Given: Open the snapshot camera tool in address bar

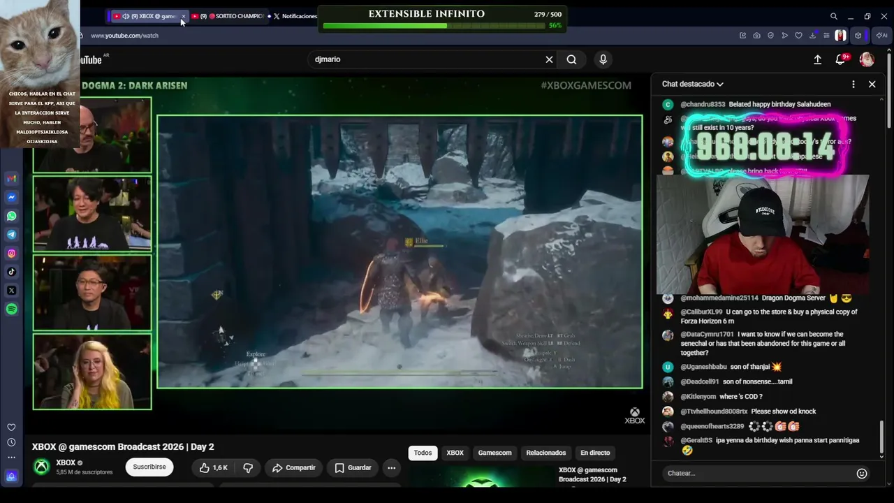Looking at the screenshot, I should 756,36.
